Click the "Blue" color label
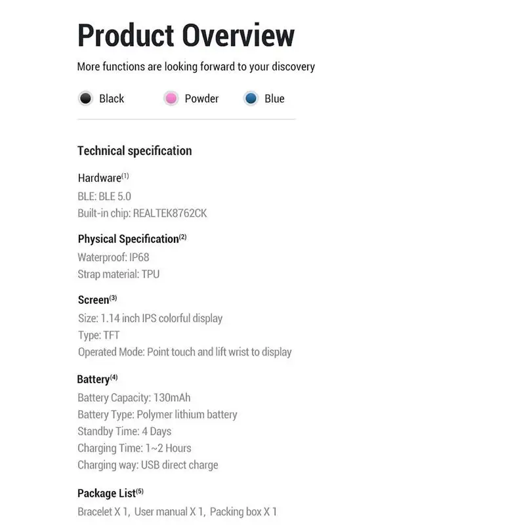 [x=274, y=98]
